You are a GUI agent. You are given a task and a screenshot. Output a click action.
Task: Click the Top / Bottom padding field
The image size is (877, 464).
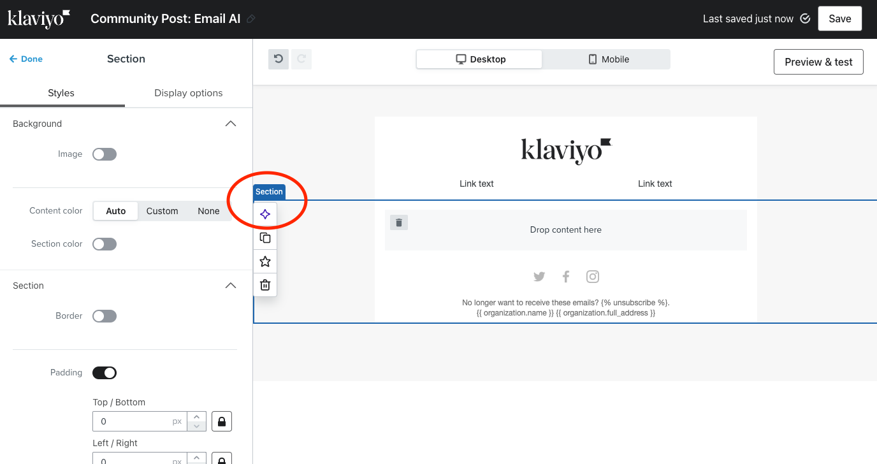coord(140,421)
